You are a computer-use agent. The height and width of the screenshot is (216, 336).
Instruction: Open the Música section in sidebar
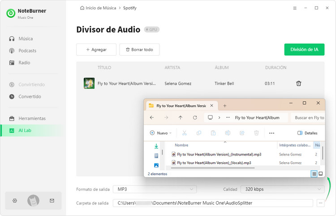pos(21,39)
